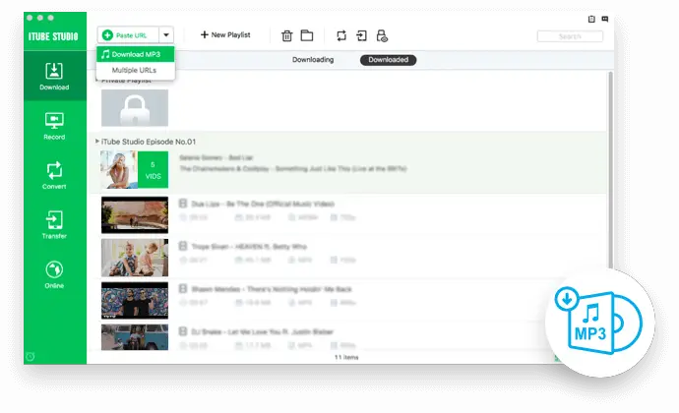The height and width of the screenshot is (413, 679).
Task: Collapse the Private Playlist triangle
Action: click(97, 80)
